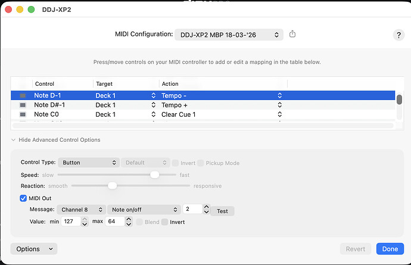Open the Options menu button
Screen dimensions: 411x265
pos(34,249)
